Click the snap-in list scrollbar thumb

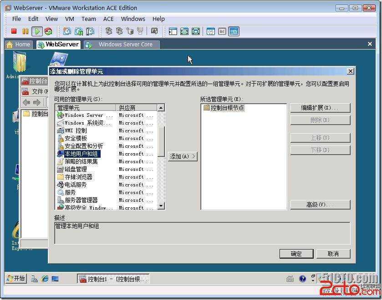coord(161,141)
